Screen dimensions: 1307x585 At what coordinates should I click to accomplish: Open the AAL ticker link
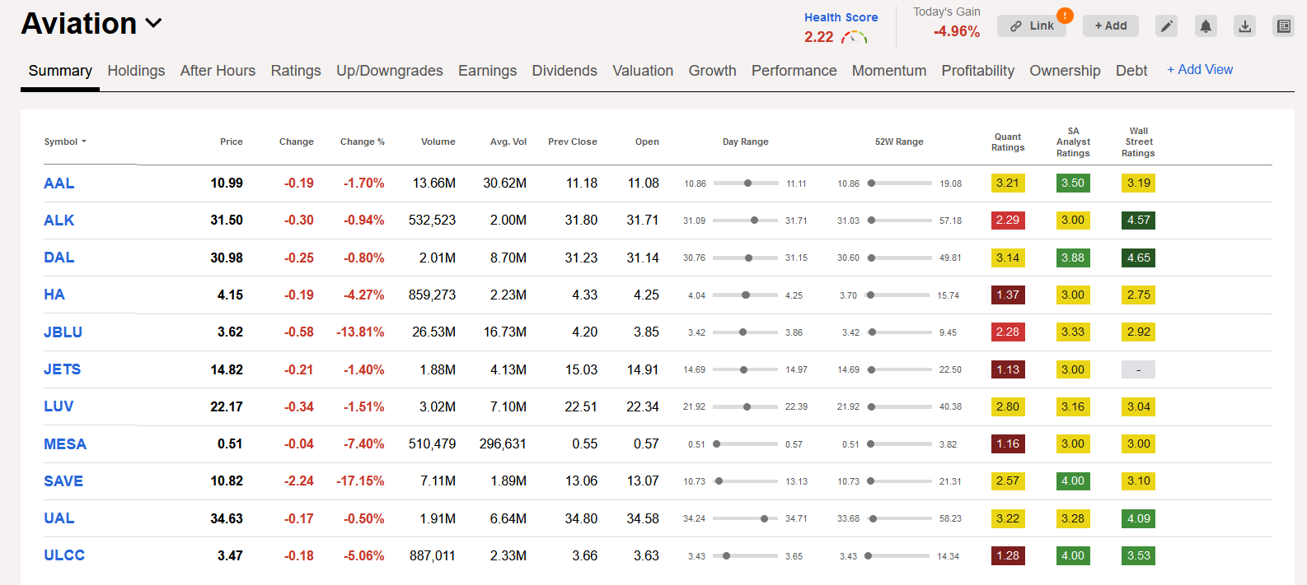(x=59, y=183)
